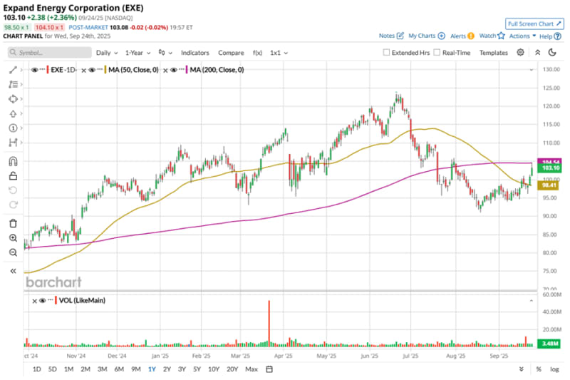This screenshot has width=570, height=380.
Task: Enable the Extended Hrs checkbox
Action: [x=387, y=53]
